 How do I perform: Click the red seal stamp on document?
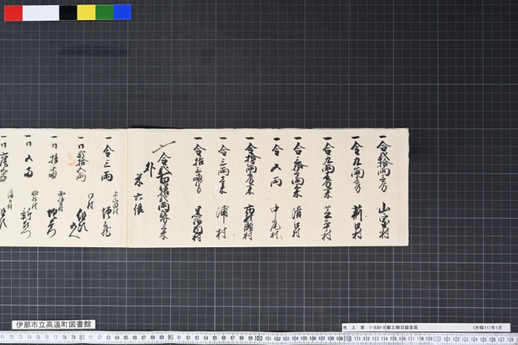70,159
